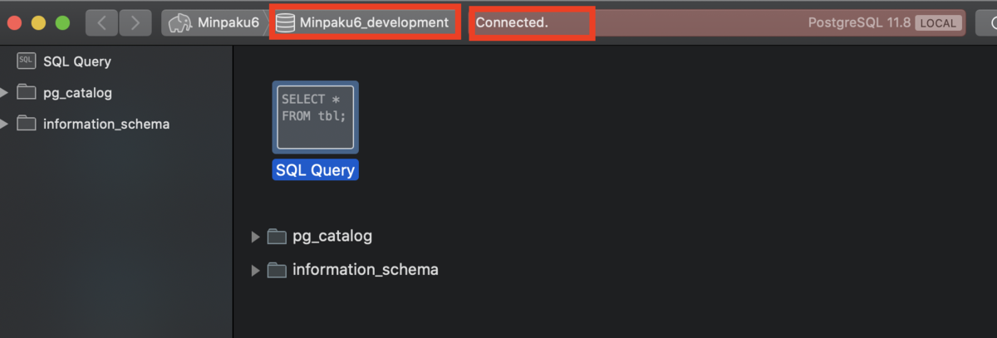Select the SQL Query icon in sidebar
997x338 pixels.
coord(26,61)
